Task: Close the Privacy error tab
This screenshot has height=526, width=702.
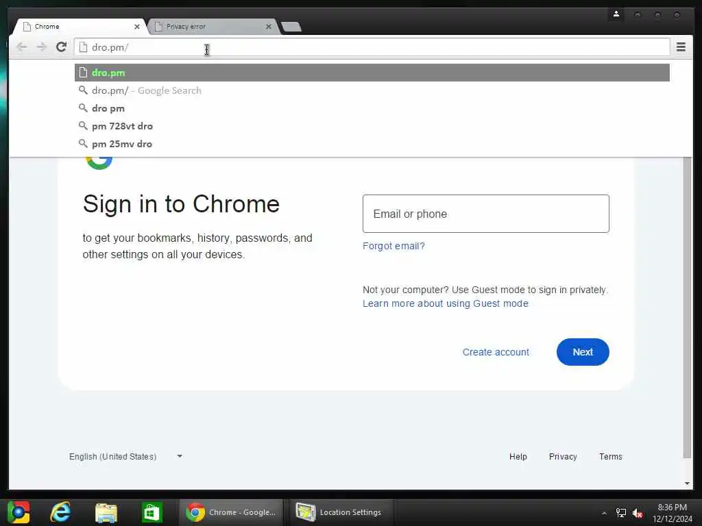Action: (269, 27)
